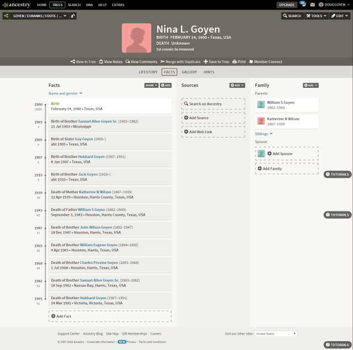Select the Facts tab
The image size is (353, 350).
point(169,72)
